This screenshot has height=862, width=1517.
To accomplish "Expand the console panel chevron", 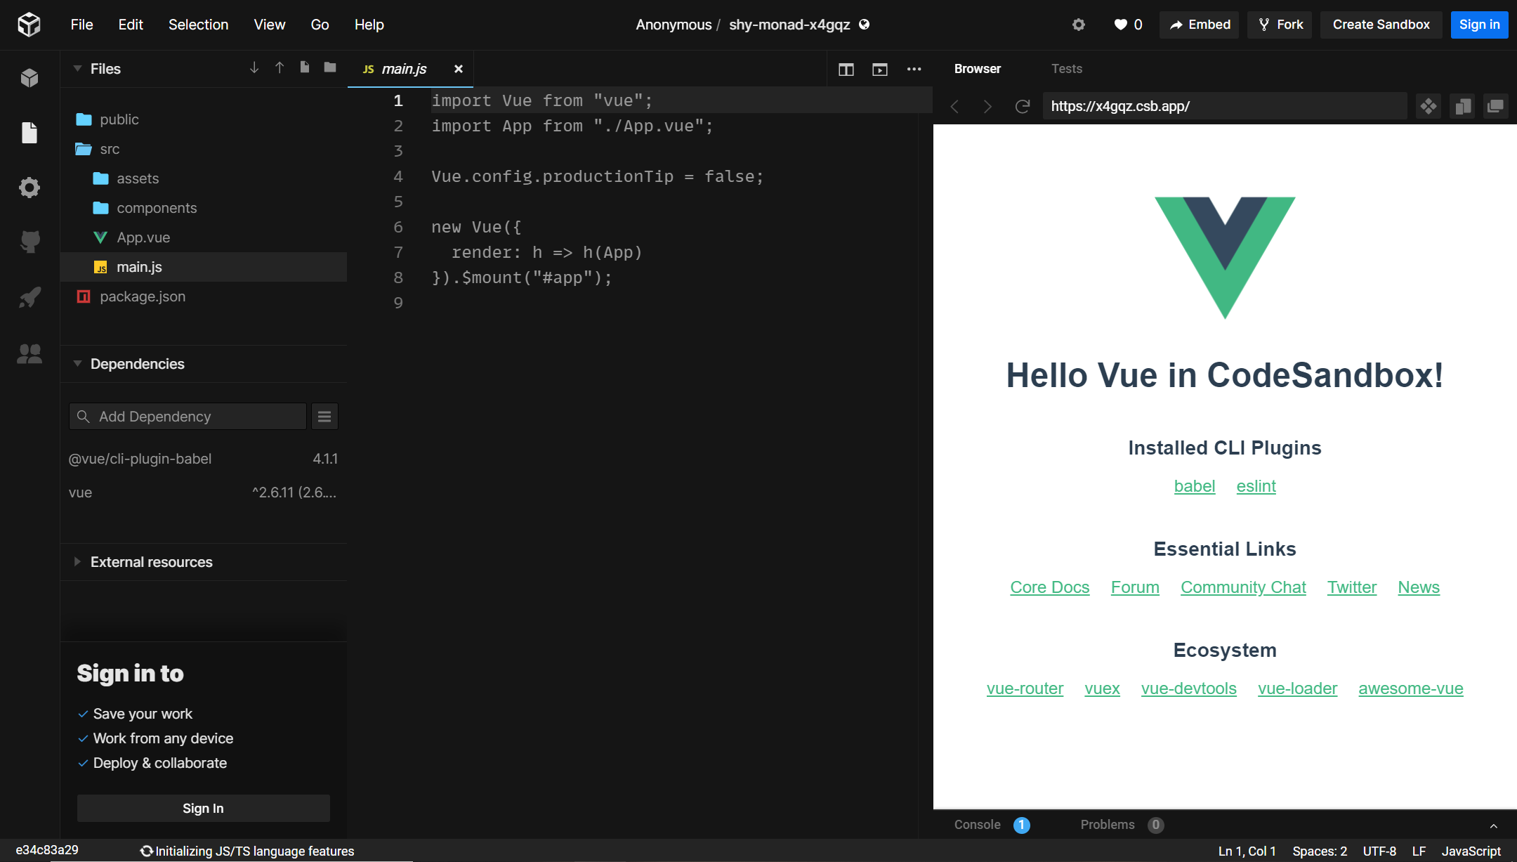I will point(1493,825).
